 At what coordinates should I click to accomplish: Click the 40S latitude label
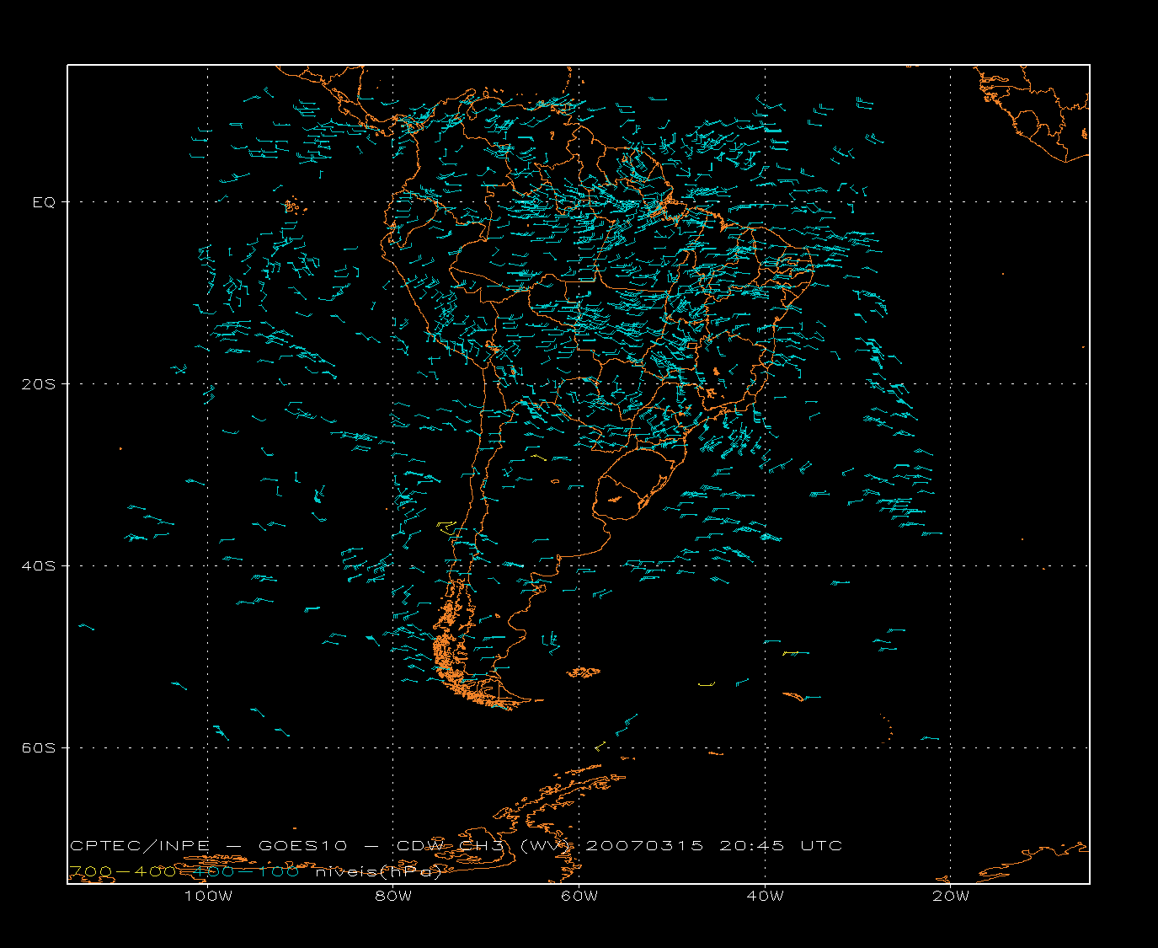tap(37, 566)
